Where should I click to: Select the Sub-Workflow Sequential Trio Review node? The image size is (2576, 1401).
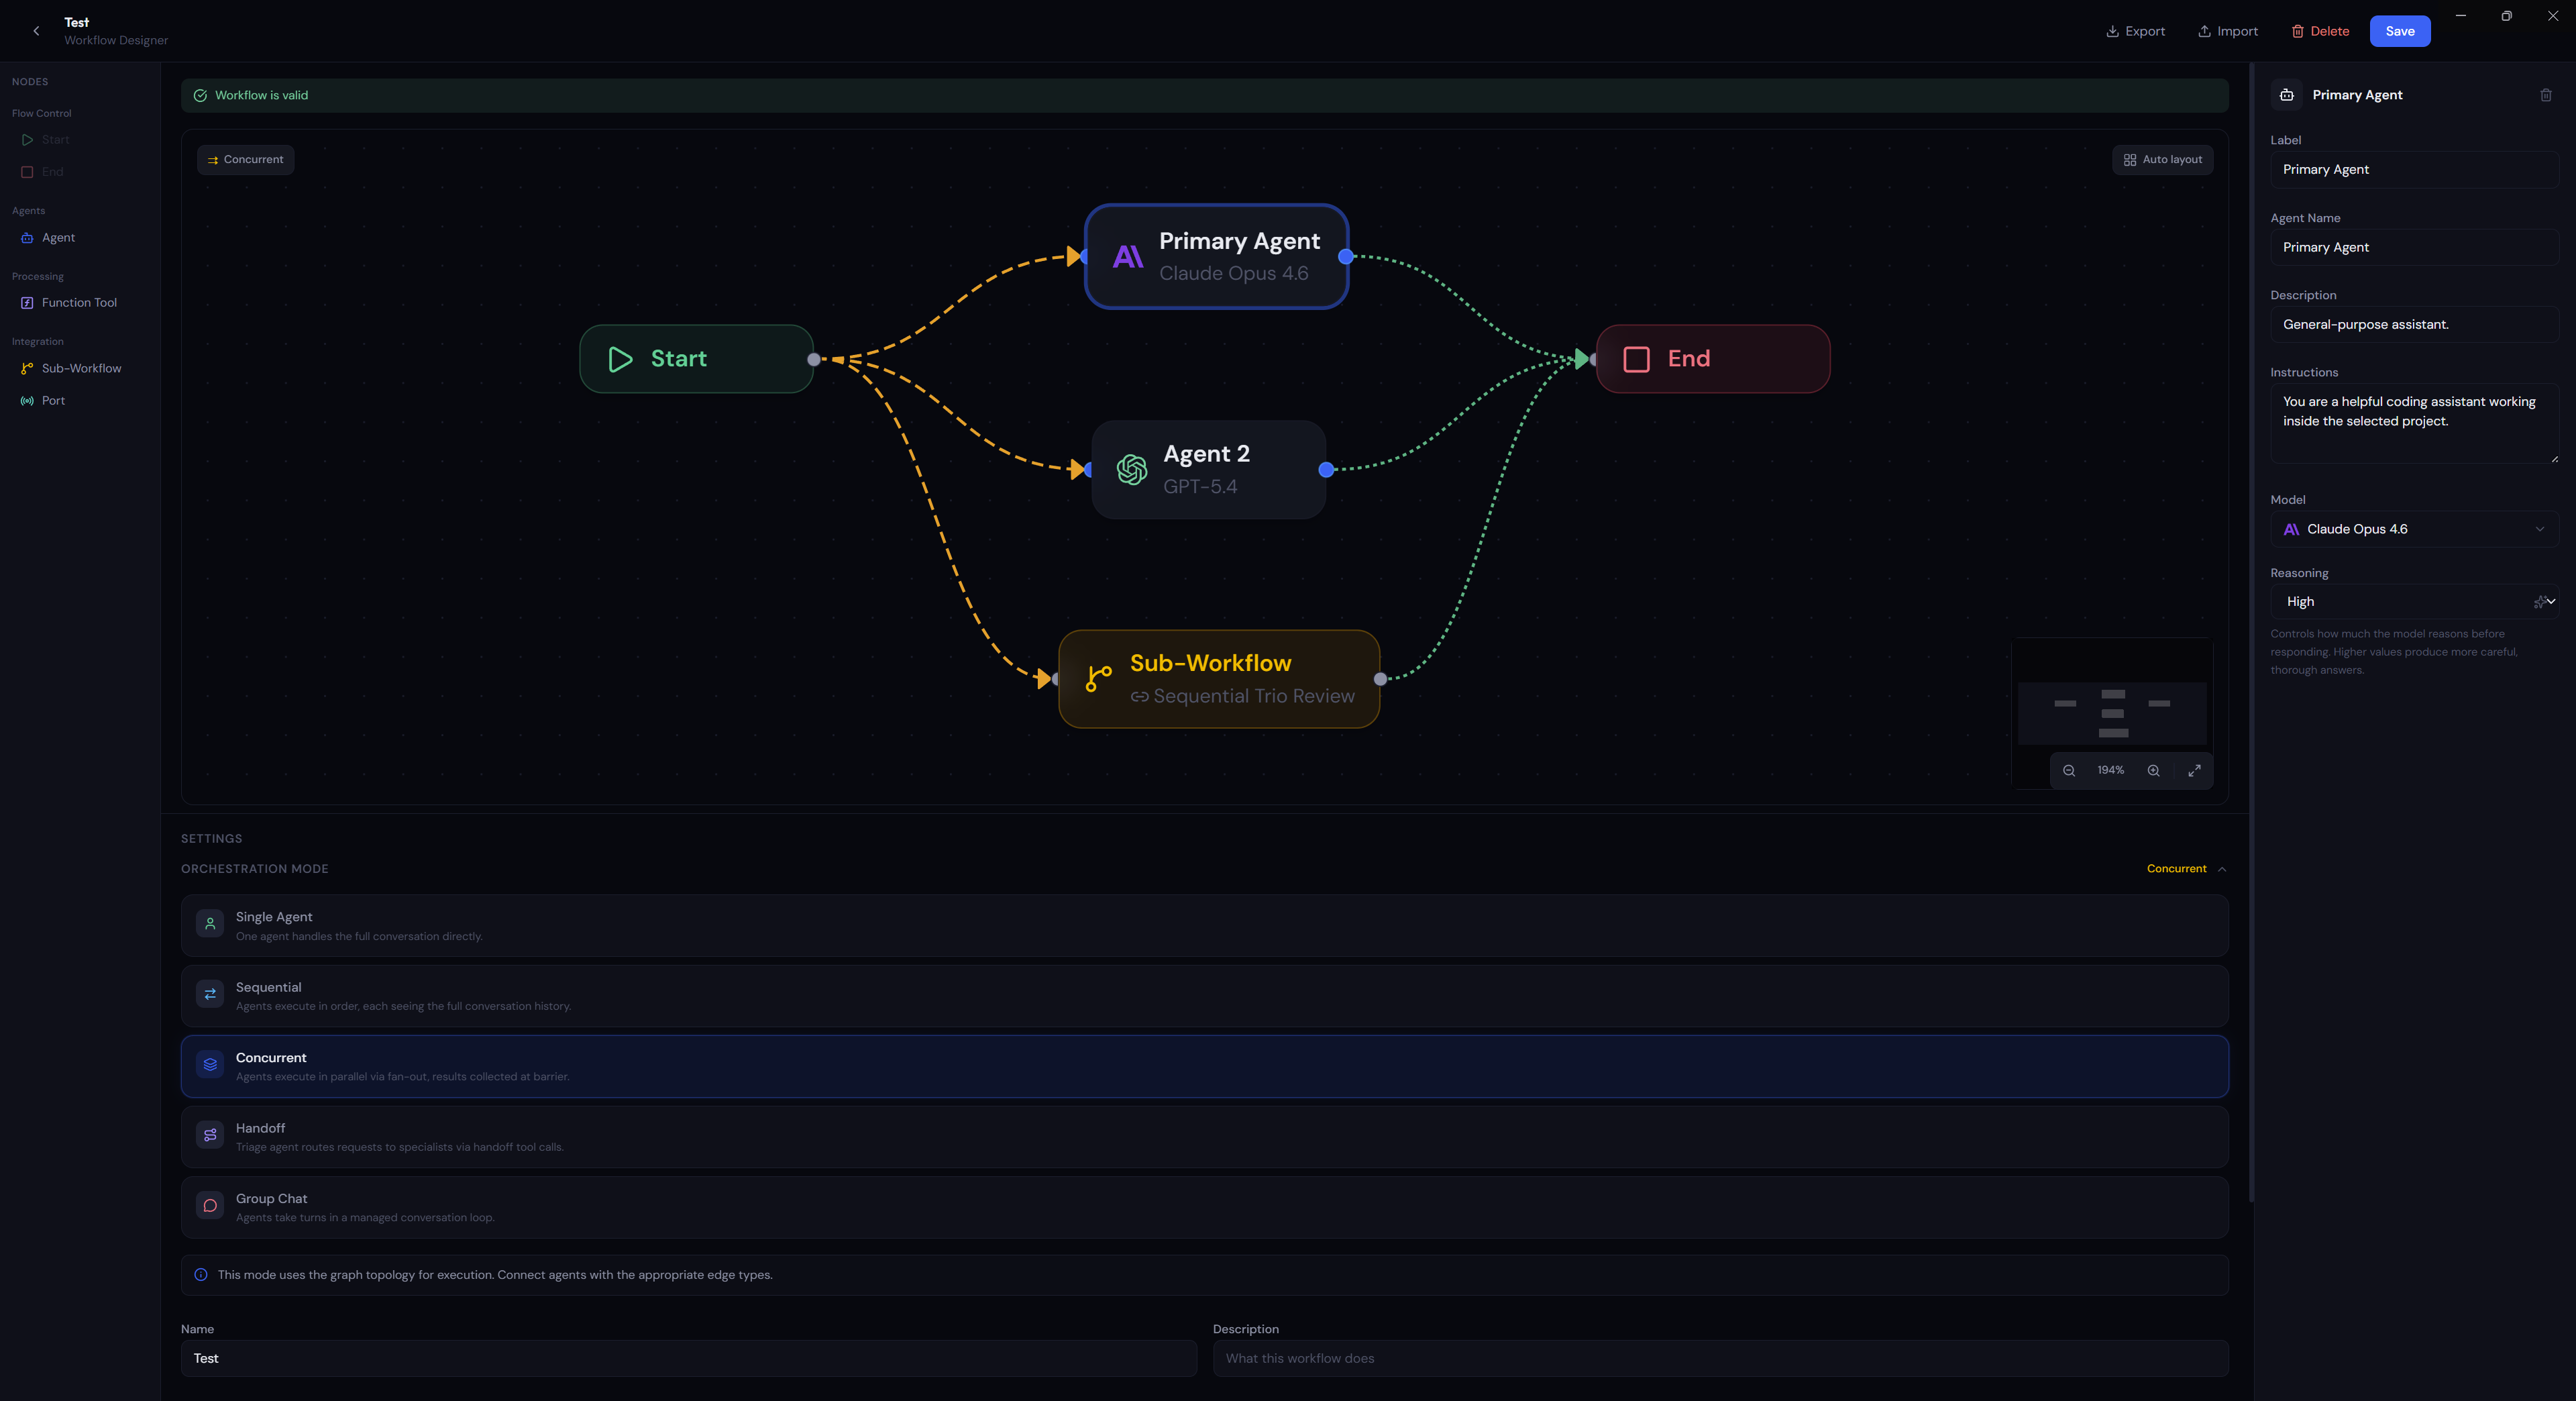click(x=1219, y=679)
